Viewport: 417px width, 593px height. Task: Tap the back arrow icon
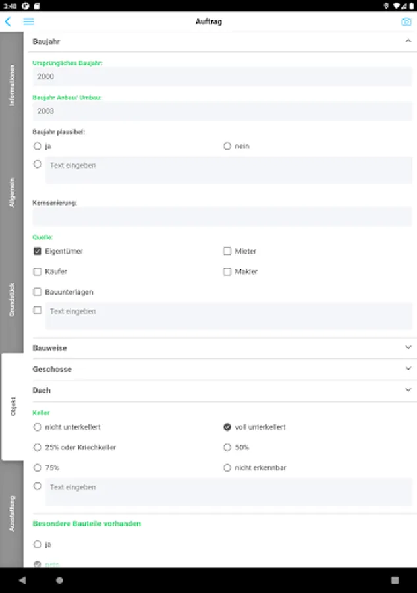pos(8,22)
